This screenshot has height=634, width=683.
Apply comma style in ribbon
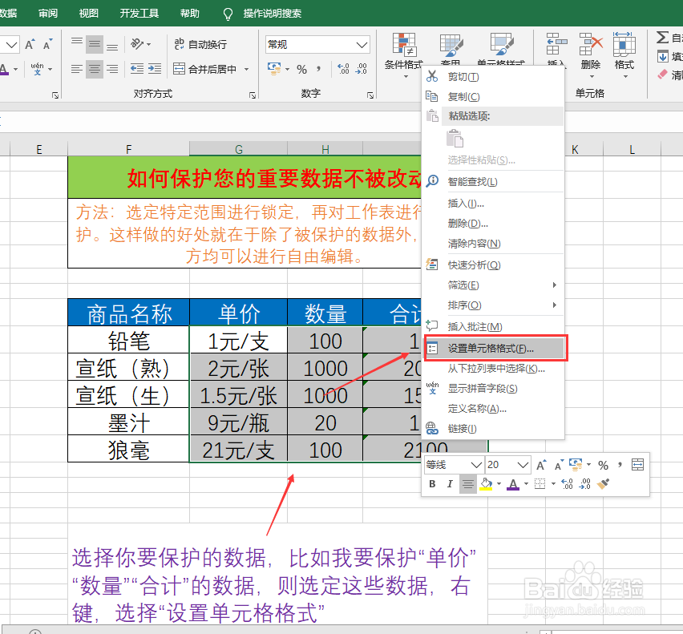[x=318, y=69]
